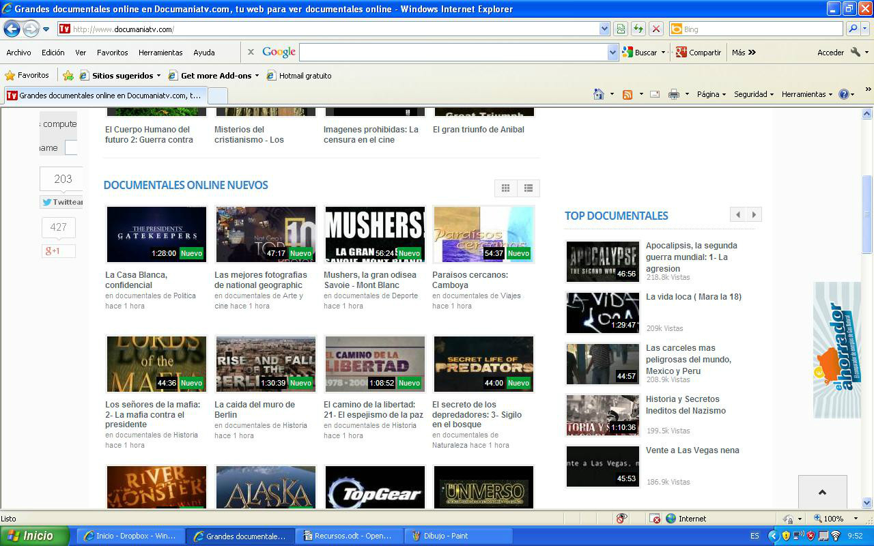This screenshot has width=874, height=546.
Task: Expand the Página dropdown menu
Action: click(x=711, y=94)
